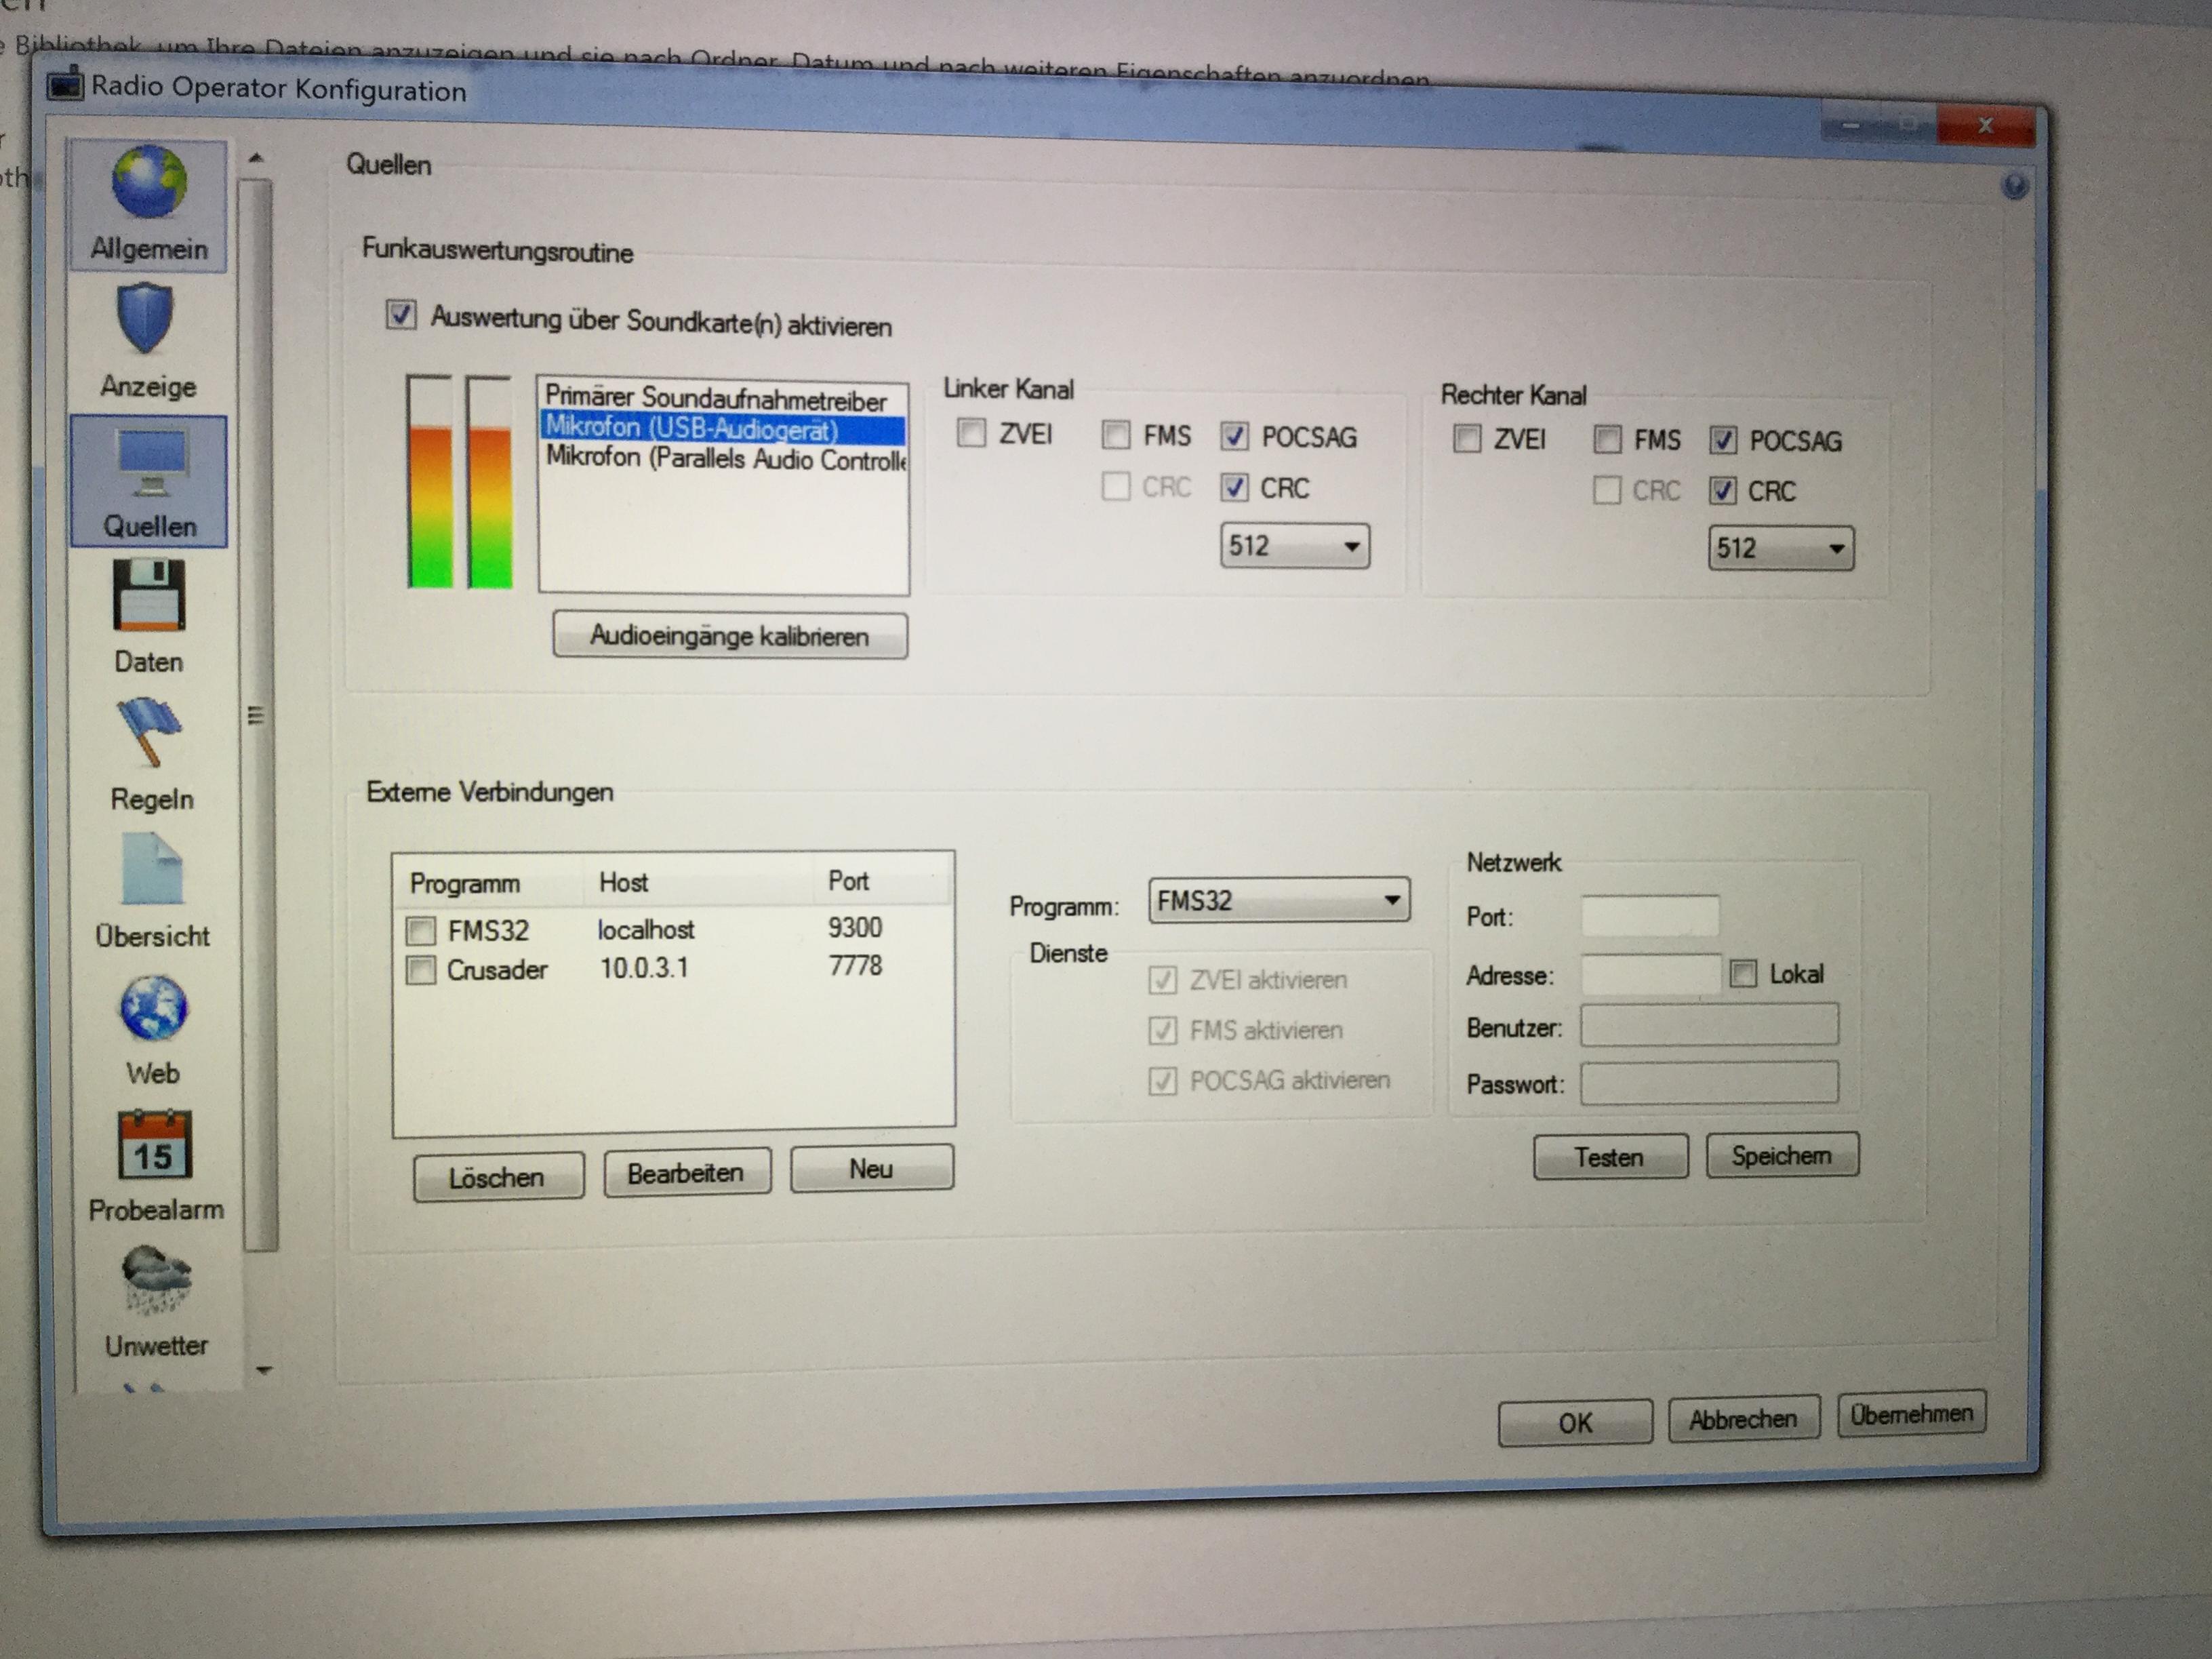
Task: Expand the Programm FMS32 dropdown
Action: 1278,901
